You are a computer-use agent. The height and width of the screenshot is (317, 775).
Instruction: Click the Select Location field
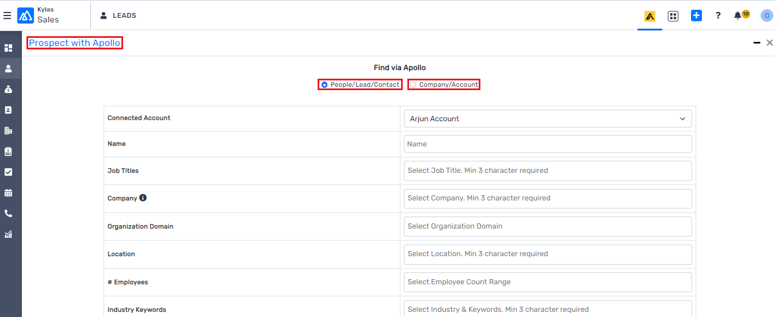(x=548, y=254)
